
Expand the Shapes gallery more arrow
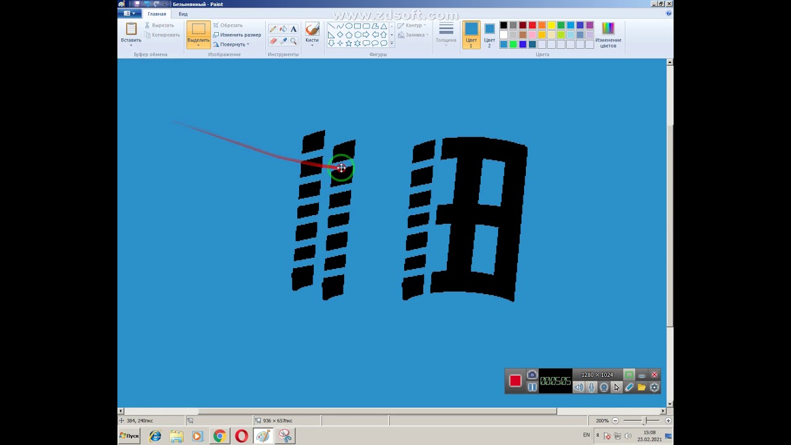392,43
